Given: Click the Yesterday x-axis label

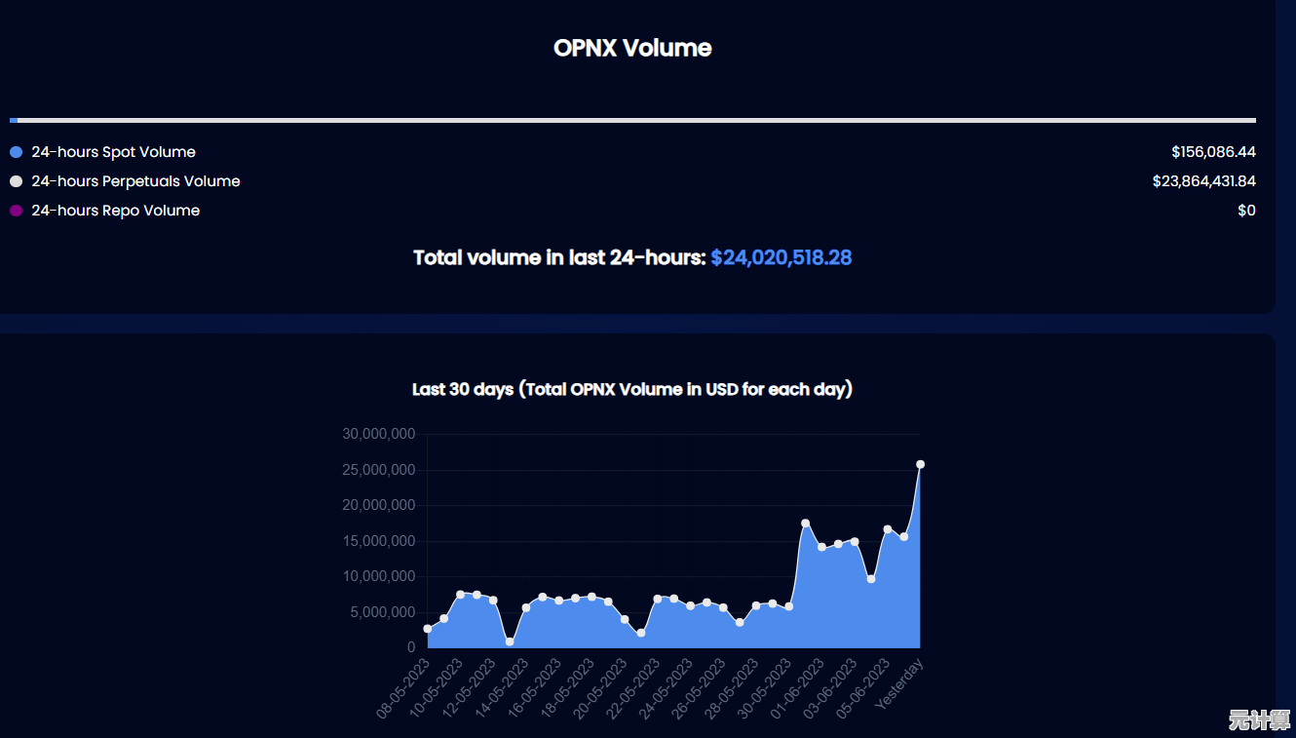Looking at the screenshot, I should (x=899, y=684).
